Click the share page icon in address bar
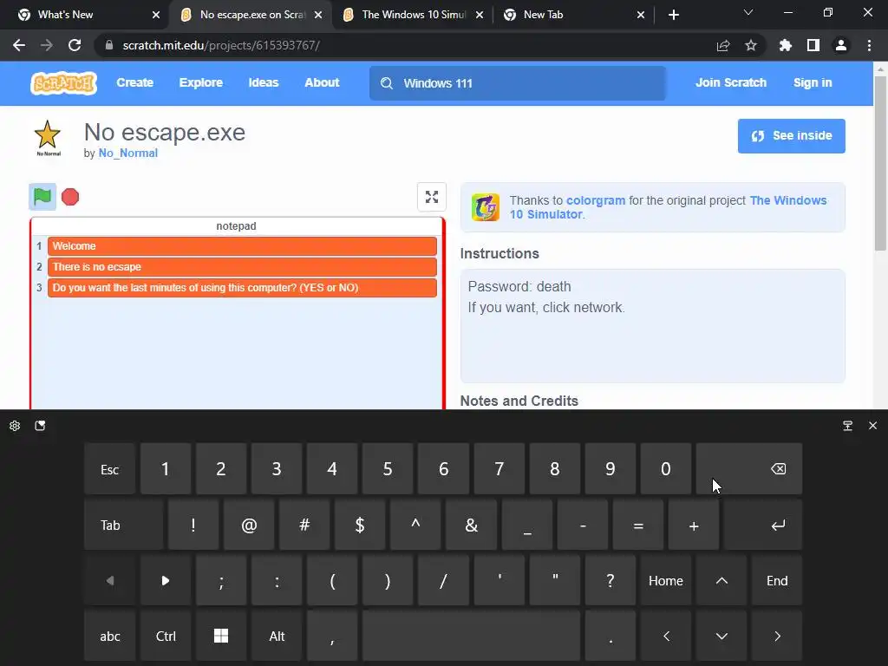 point(723,45)
